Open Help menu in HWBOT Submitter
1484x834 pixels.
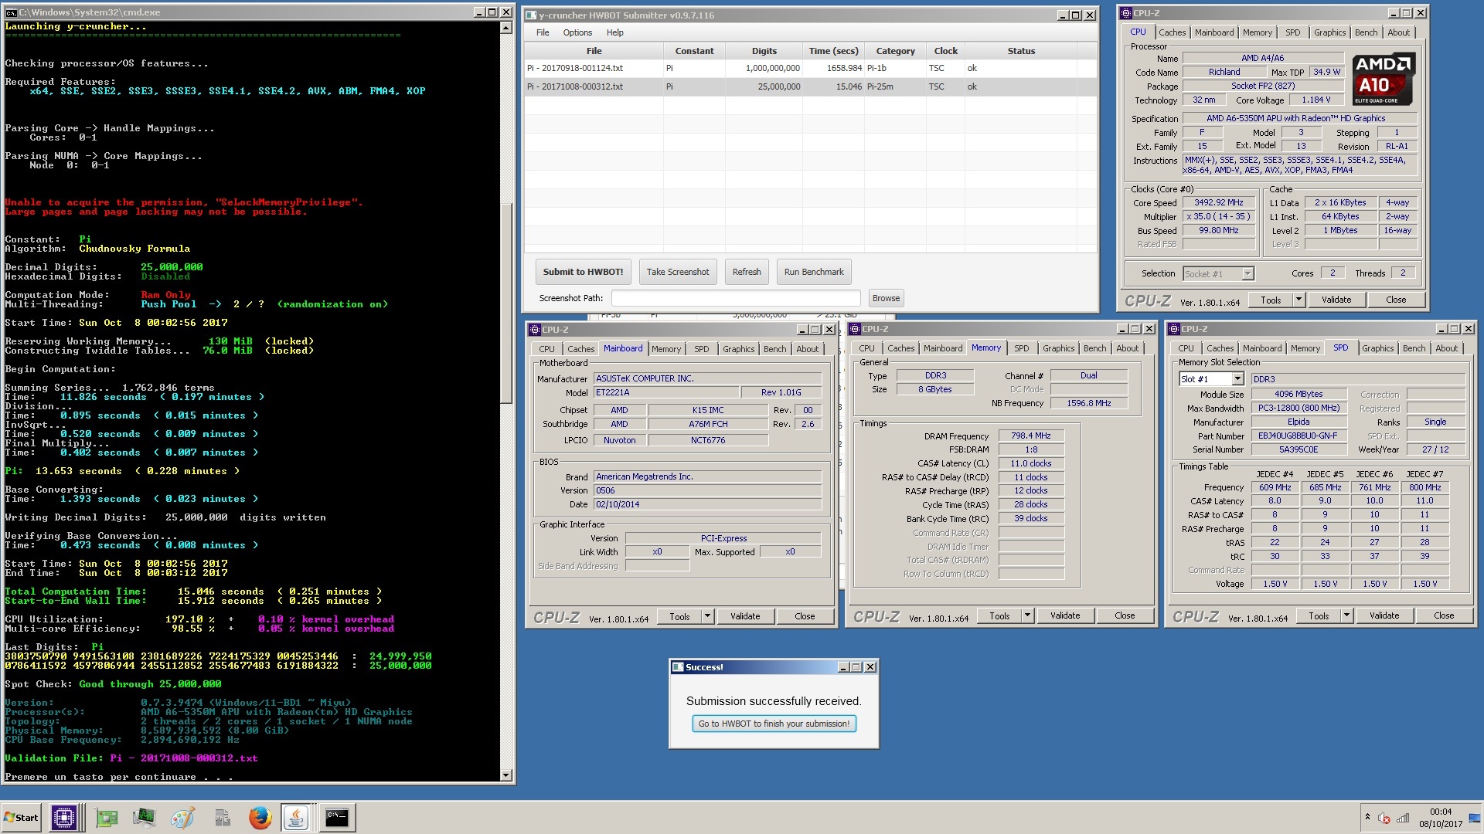[614, 32]
